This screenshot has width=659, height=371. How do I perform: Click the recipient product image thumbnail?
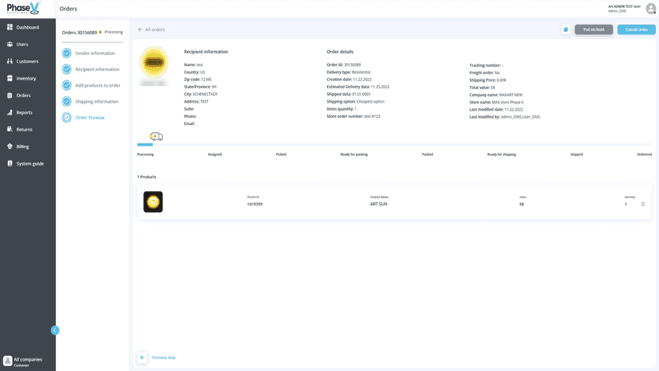(154, 65)
